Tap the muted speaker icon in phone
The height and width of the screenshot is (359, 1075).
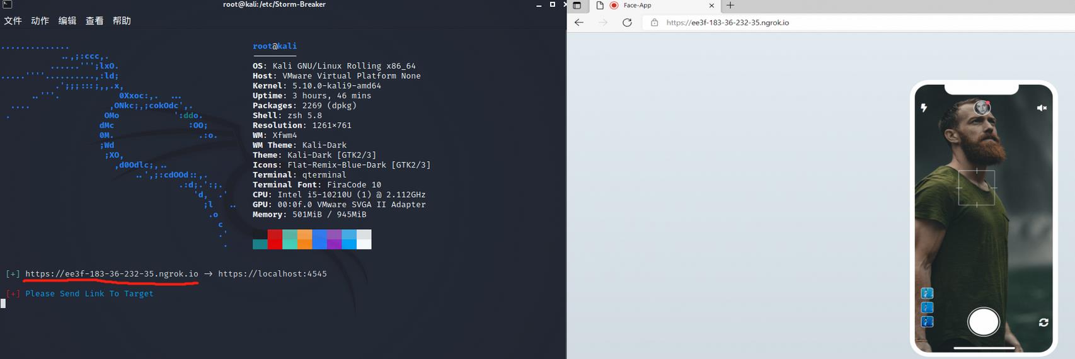point(1042,108)
